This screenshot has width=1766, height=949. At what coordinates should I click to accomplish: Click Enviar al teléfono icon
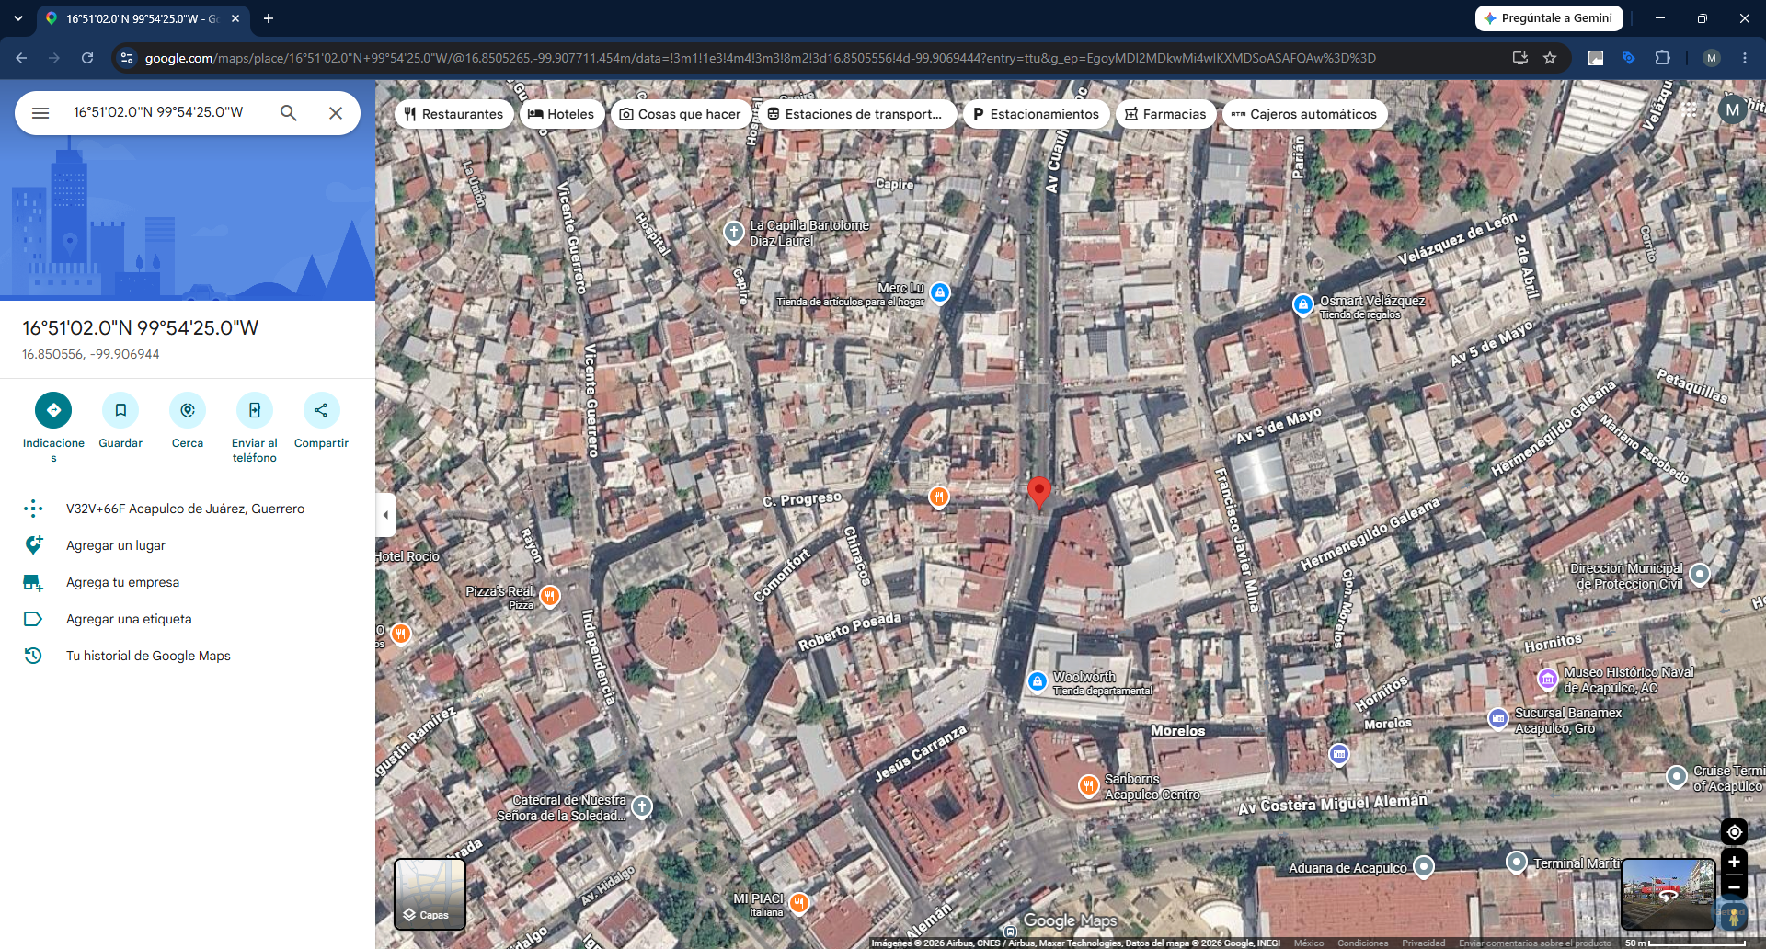click(255, 410)
